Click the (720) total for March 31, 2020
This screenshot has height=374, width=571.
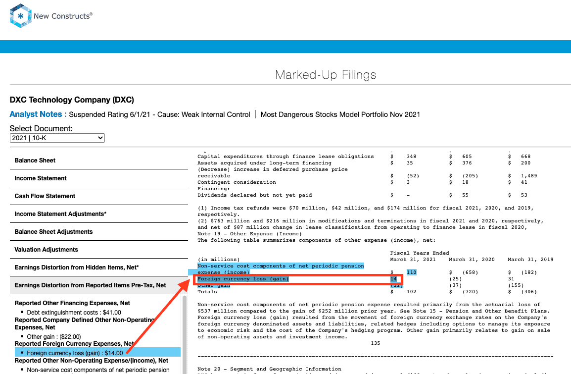click(x=470, y=292)
